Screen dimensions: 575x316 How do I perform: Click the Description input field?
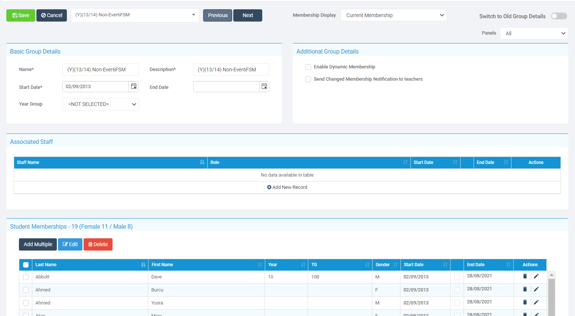point(231,70)
